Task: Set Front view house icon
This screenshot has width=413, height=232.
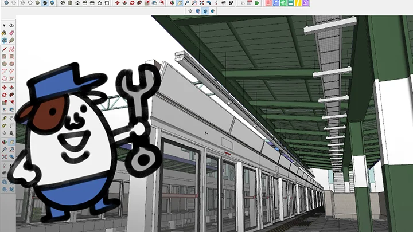Action: click(77, 3)
